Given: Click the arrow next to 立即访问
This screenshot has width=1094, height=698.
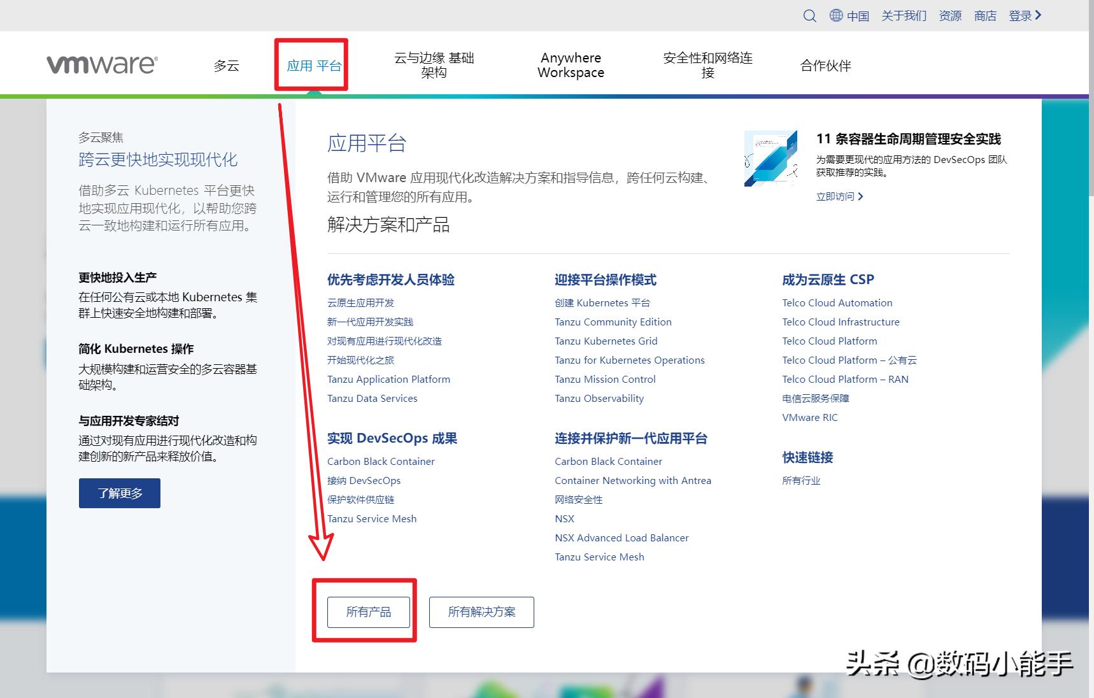Looking at the screenshot, I should (x=860, y=196).
